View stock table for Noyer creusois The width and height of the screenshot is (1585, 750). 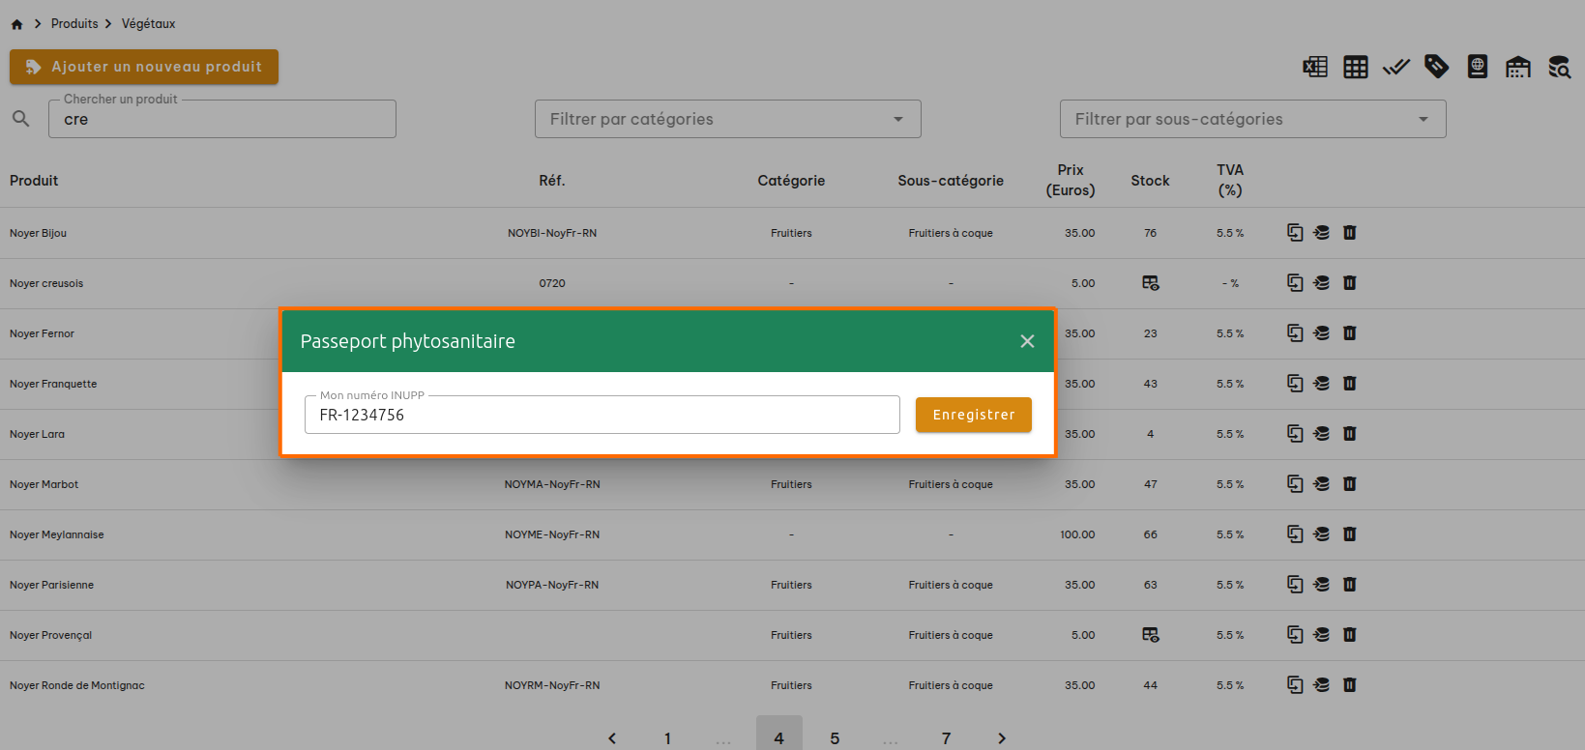(1151, 283)
